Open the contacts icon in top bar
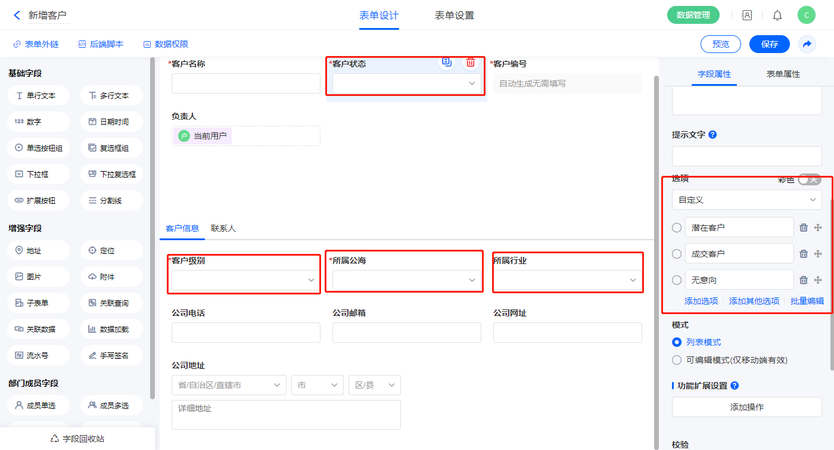 click(746, 15)
